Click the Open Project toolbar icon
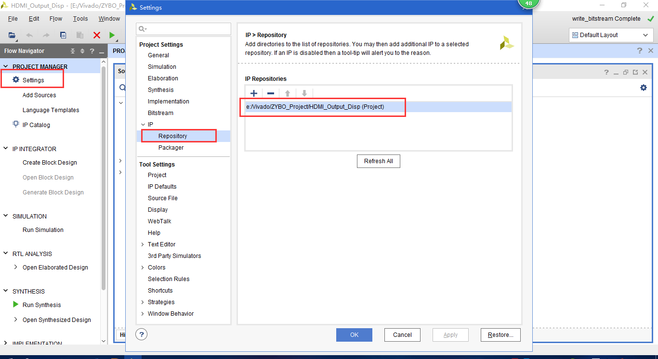Screen dimensions: 658x359 [12, 35]
